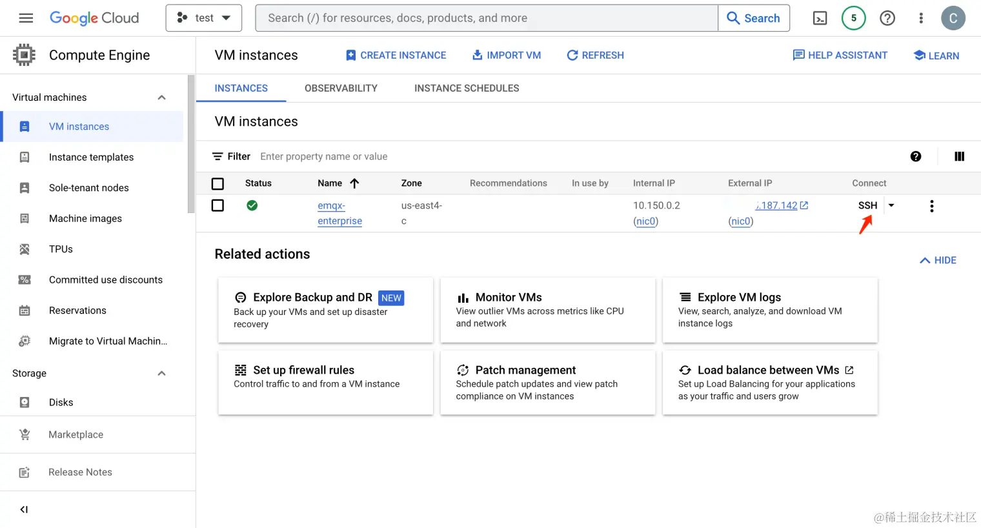Viewport: 981px width, 528px height.
Task: Click the Migrate to Virtual Machines icon
Action: [x=25, y=341]
